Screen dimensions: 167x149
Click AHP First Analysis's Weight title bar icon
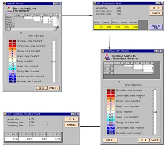tap(94, 3)
